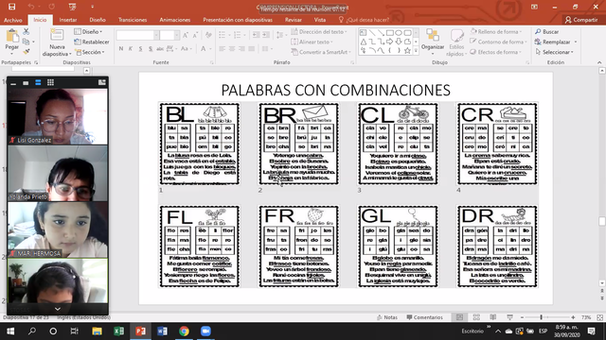Click the zoom in plus button
Screen dimensions: 606x340
(573, 317)
